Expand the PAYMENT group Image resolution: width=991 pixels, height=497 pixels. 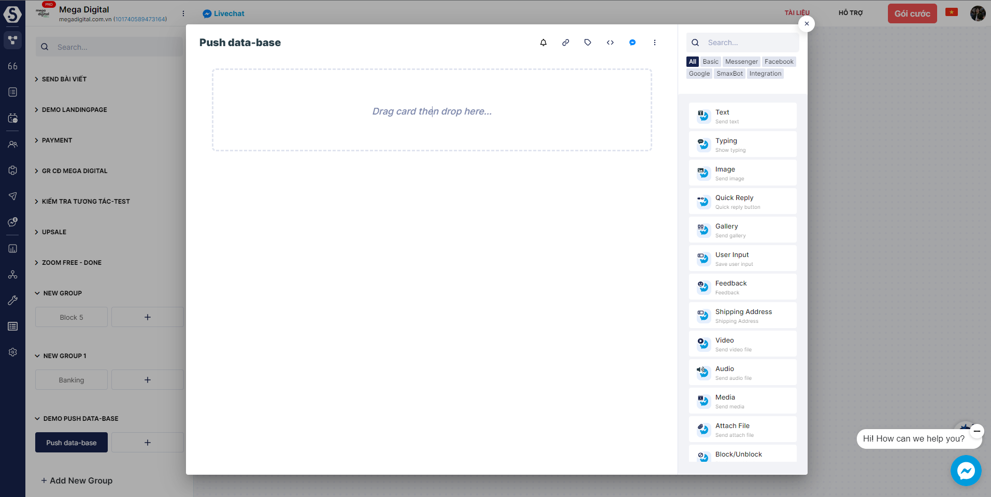[56, 140]
